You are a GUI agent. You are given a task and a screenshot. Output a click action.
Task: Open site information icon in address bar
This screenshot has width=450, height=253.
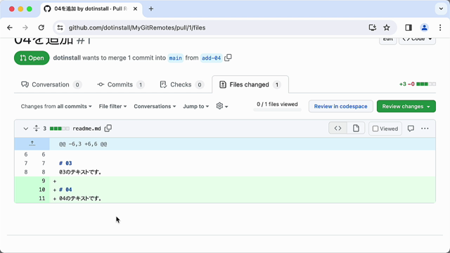(60, 27)
